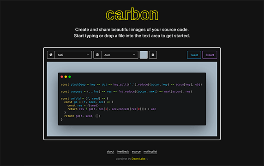The height and width of the screenshot is (166, 264).
Task: Visit the Dawn Labs link
Action: pyautogui.click(x=138, y=159)
